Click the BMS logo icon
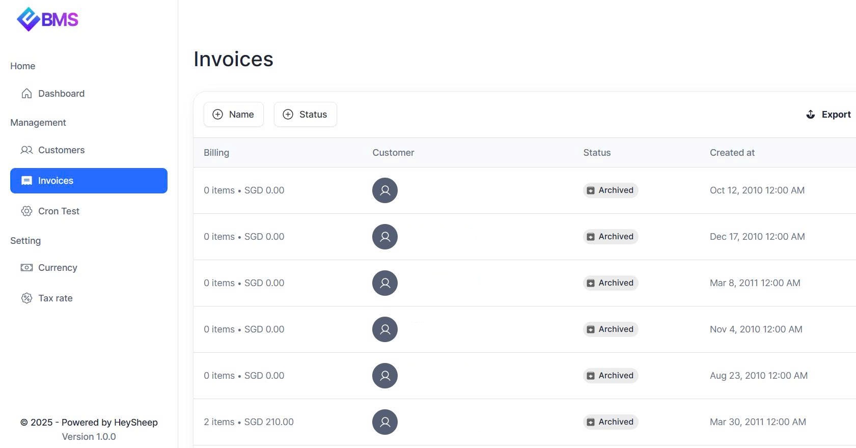856x448 pixels. click(28, 19)
